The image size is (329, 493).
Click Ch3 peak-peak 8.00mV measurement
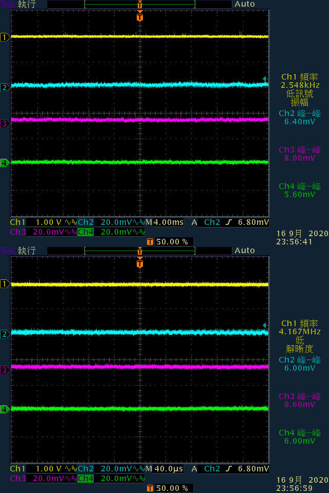tap(300, 154)
